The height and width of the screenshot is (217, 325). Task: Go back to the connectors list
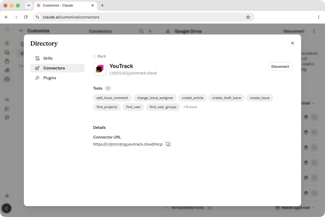100,56
